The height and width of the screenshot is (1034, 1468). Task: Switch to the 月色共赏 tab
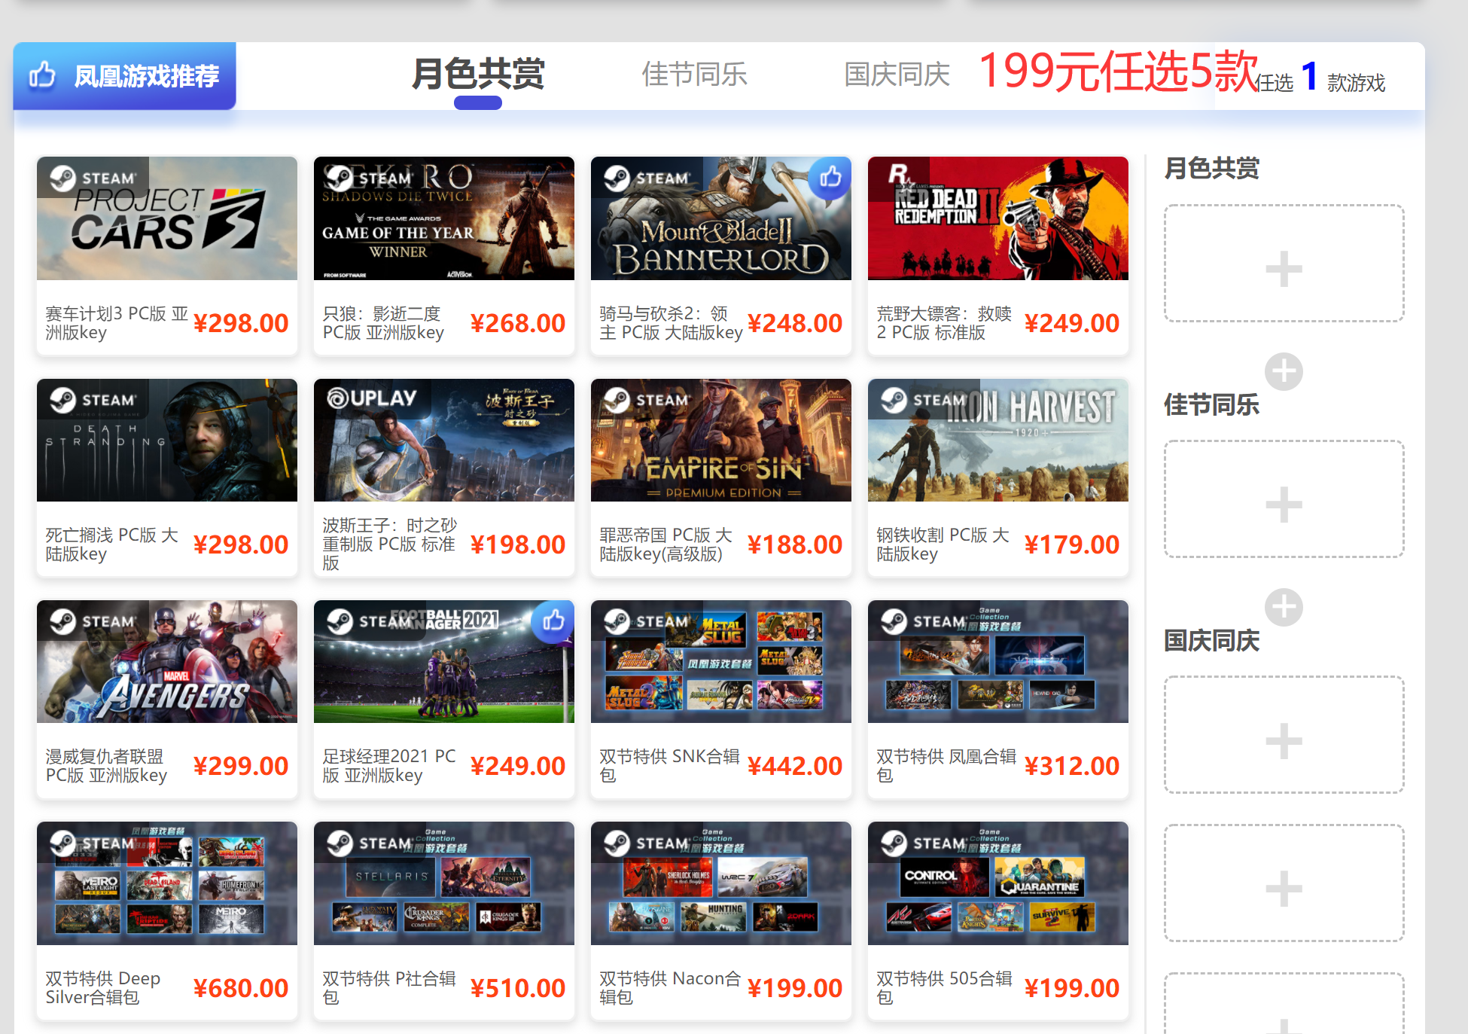pyautogui.click(x=478, y=74)
